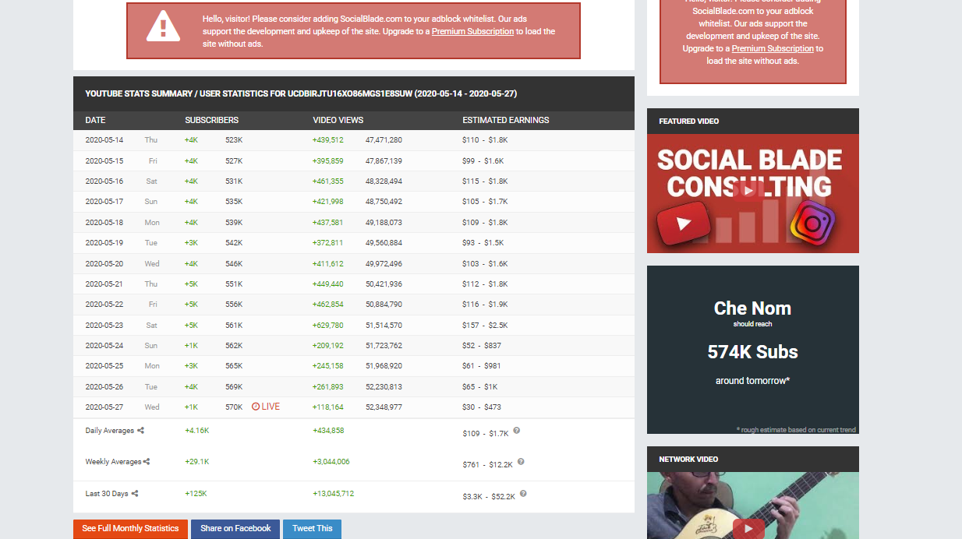Click the subscriber count 561K
Screen dimensions: 962x539
[x=234, y=326]
